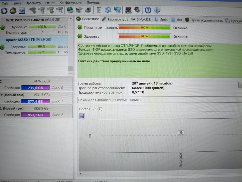Viewport: 242px width, 182px height.
Task: Open the Диск menu
Action: click(x=17, y=3)
